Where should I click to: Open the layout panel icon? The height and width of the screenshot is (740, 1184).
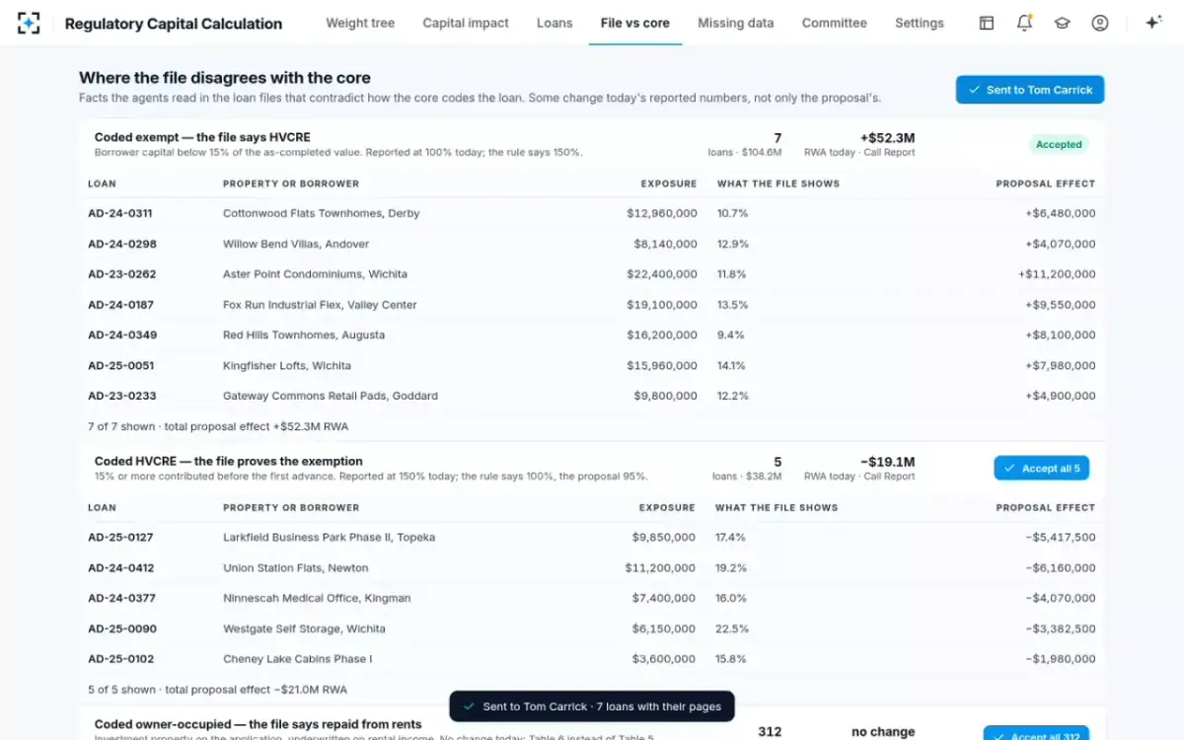click(987, 23)
